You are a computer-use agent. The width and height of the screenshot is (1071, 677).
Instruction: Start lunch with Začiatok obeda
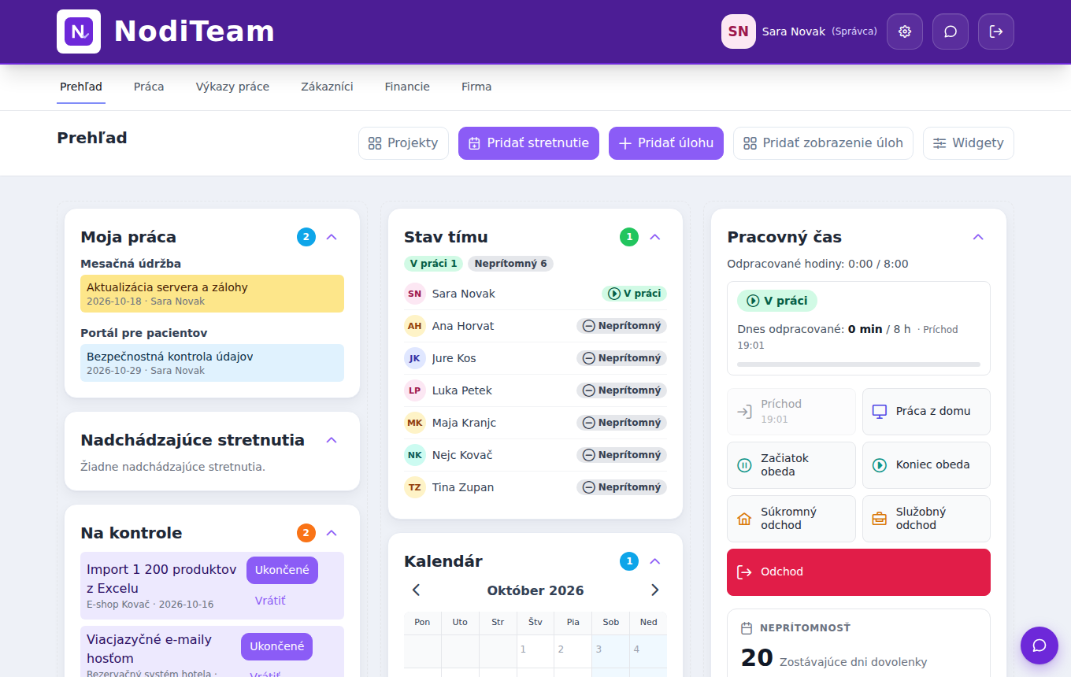pyautogui.click(x=791, y=464)
